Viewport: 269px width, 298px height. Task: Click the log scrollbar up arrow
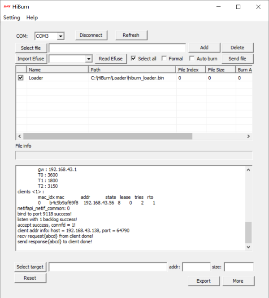point(248,170)
